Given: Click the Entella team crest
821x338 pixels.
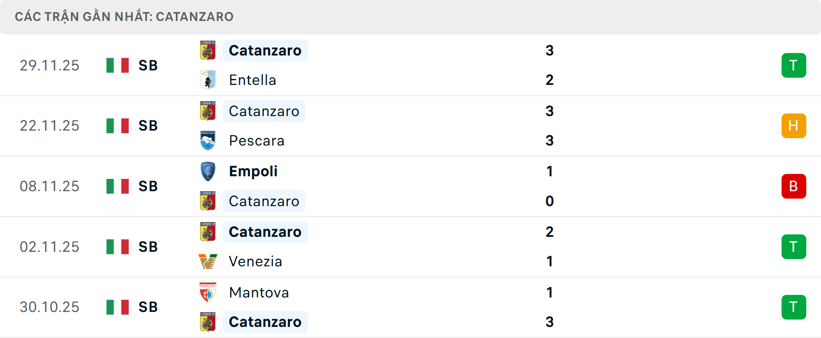Looking at the screenshot, I should click(208, 80).
